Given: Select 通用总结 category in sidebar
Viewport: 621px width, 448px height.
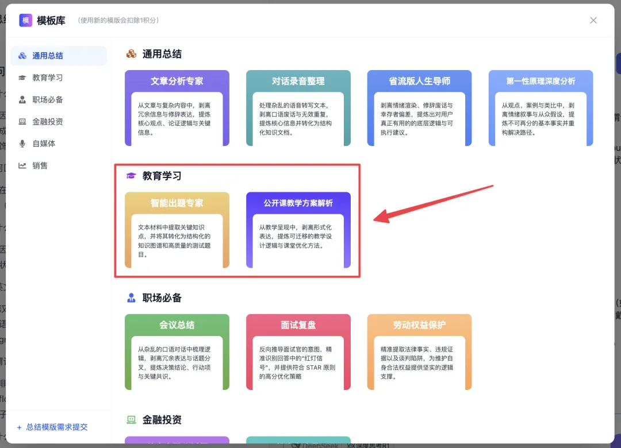Looking at the screenshot, I should pyautogui.click(x=59, y=56).
